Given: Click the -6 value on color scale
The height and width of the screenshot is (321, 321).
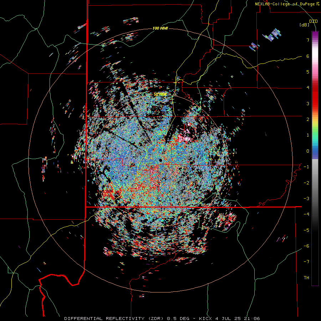Looking at the screenshot, I should click(x=306, y=246).
